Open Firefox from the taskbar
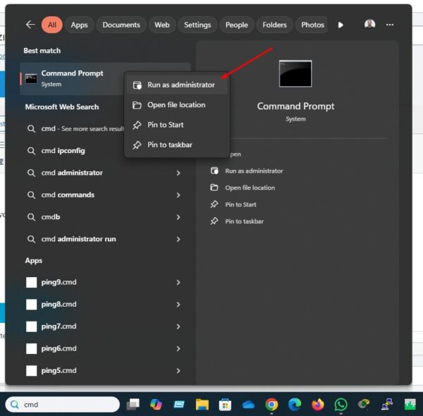 click(318, 405)
